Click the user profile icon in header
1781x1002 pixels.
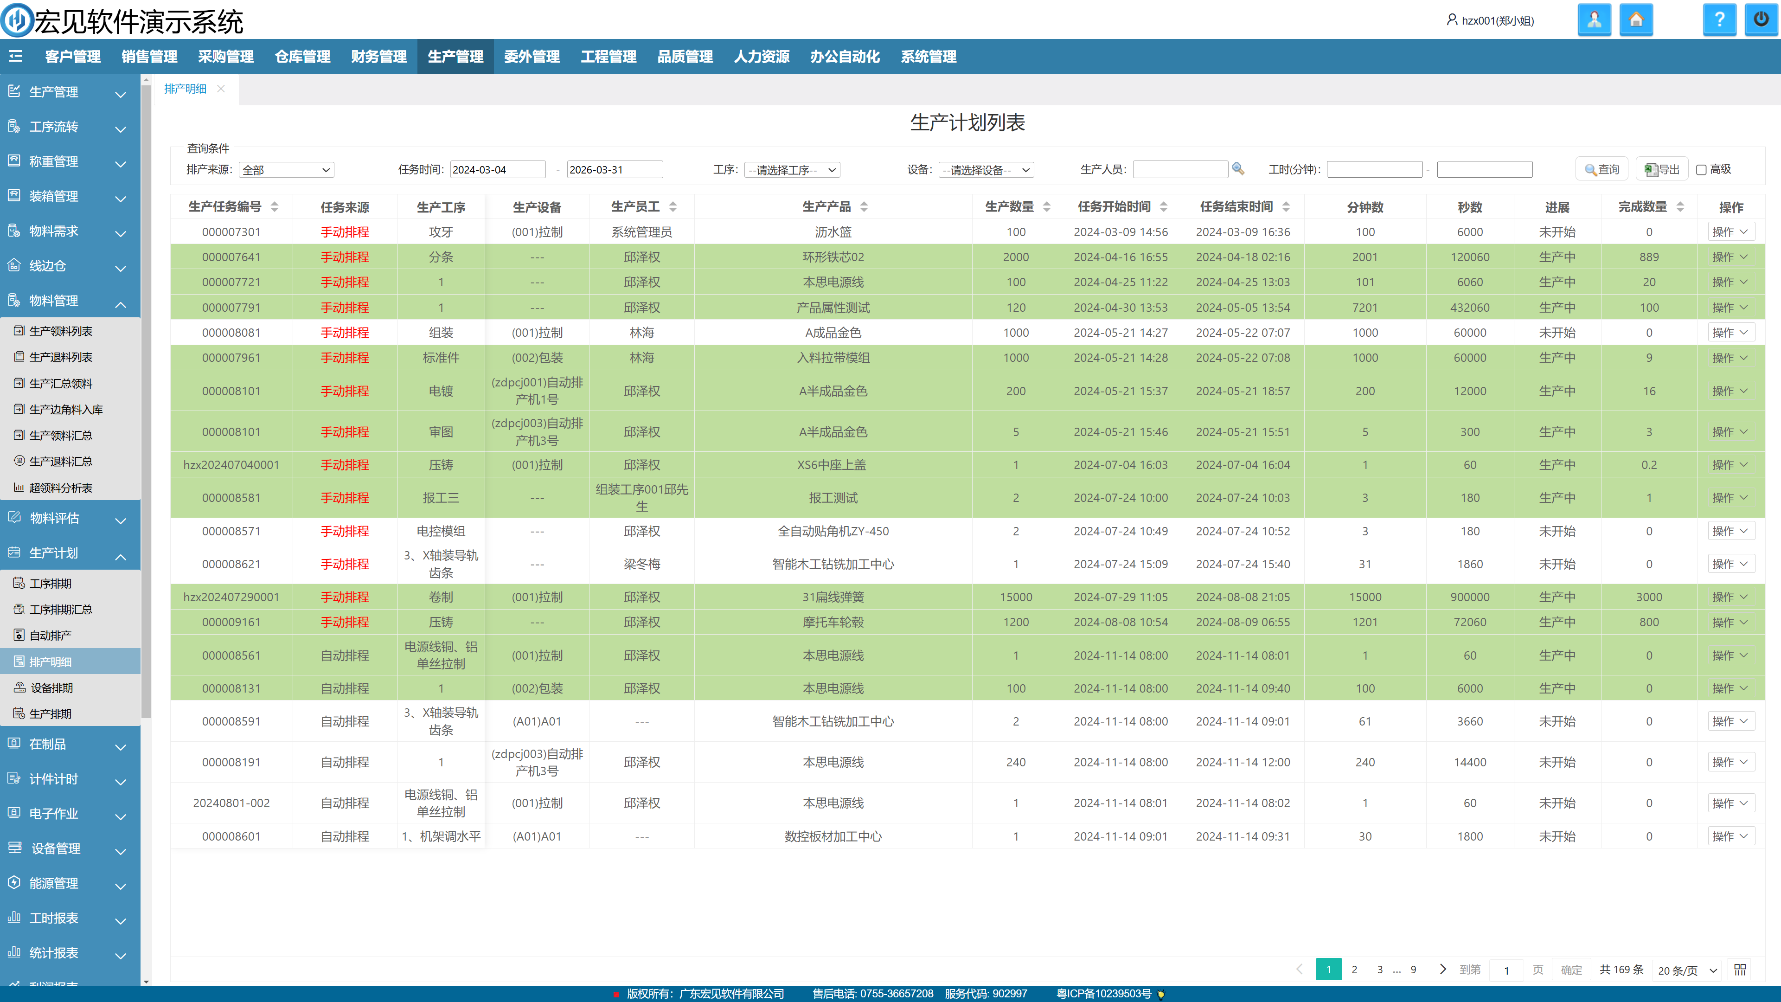coord(1594,20)
